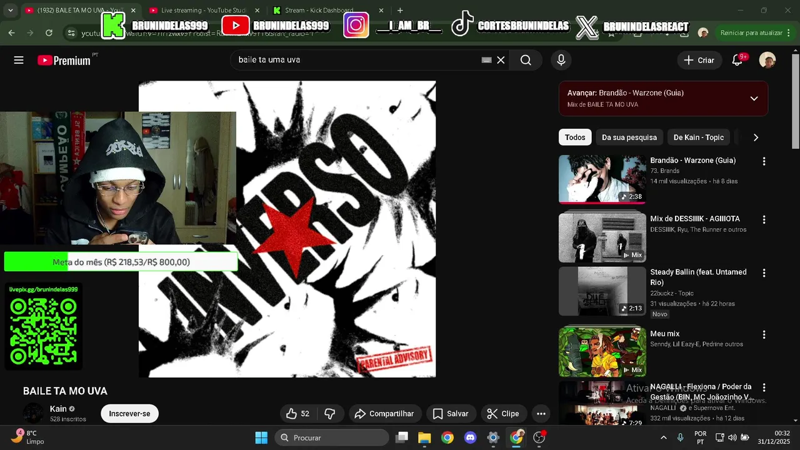The width and height of the screenshot is (800, 450).
Task: Open NAGALLI - Flexiona video title
Action: coord(701,392)
